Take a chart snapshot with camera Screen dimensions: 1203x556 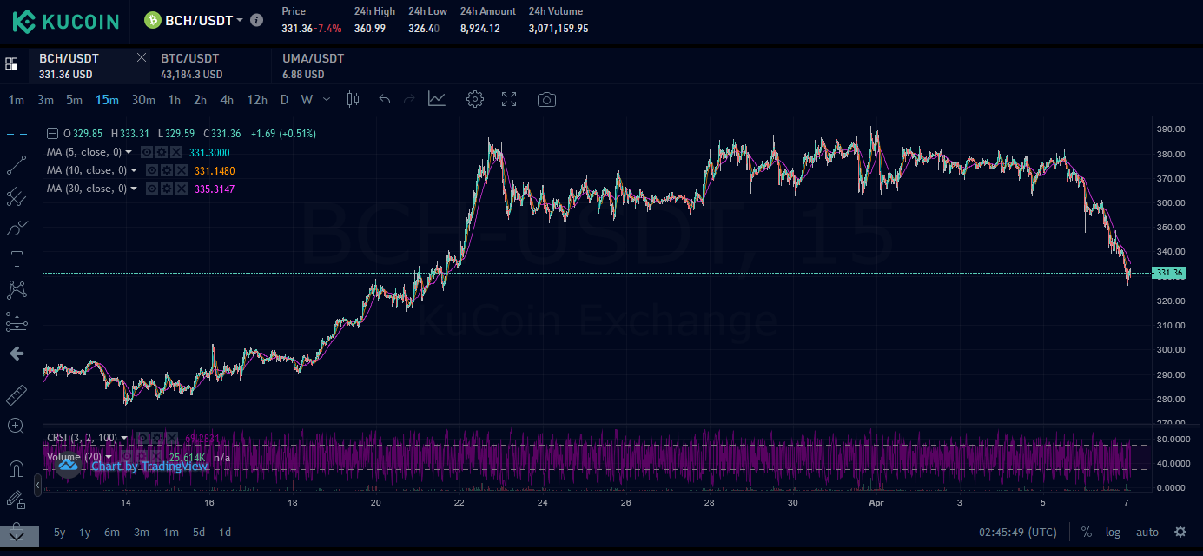(546, 99)
